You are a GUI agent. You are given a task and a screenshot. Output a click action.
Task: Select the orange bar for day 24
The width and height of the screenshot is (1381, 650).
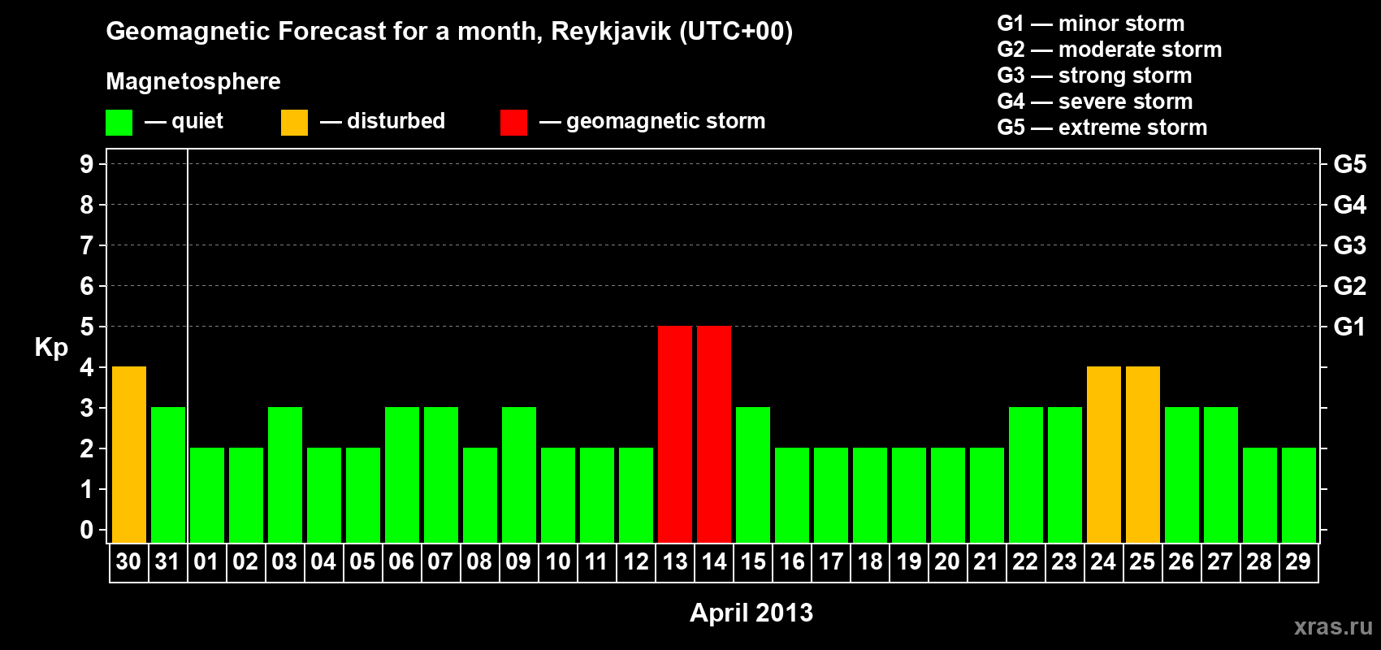click(1104, 454)
